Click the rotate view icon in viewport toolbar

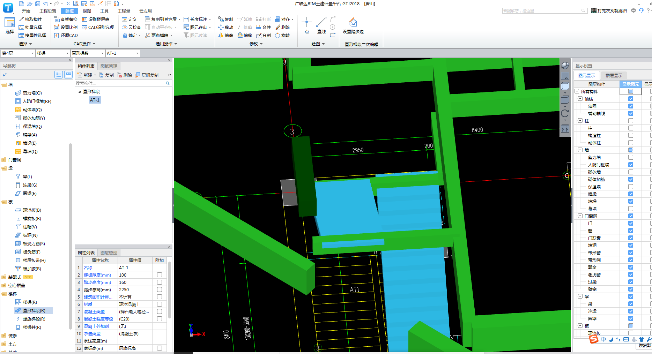[x=565, y=113]
